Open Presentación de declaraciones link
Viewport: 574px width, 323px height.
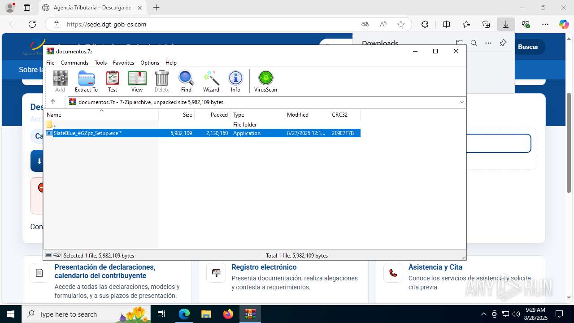(x=105, y=271)
